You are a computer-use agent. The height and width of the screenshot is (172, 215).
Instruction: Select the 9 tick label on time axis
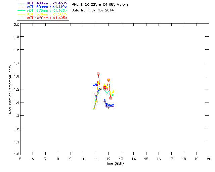[x=71, y=159]
